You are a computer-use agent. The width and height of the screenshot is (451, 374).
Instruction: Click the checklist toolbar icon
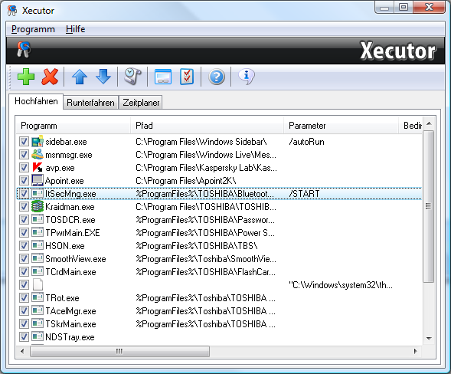187,77
